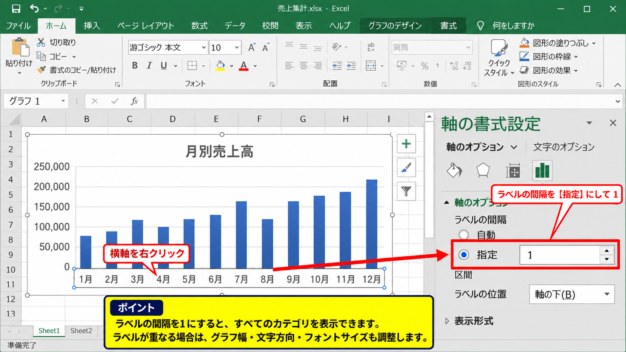Viewport: 626px width, 352px height.
Task: Click the Chart Elements plus button
Action: coord(406,144)
